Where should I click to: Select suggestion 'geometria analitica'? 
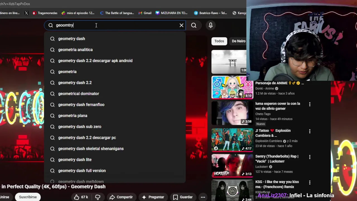point(115,50)
